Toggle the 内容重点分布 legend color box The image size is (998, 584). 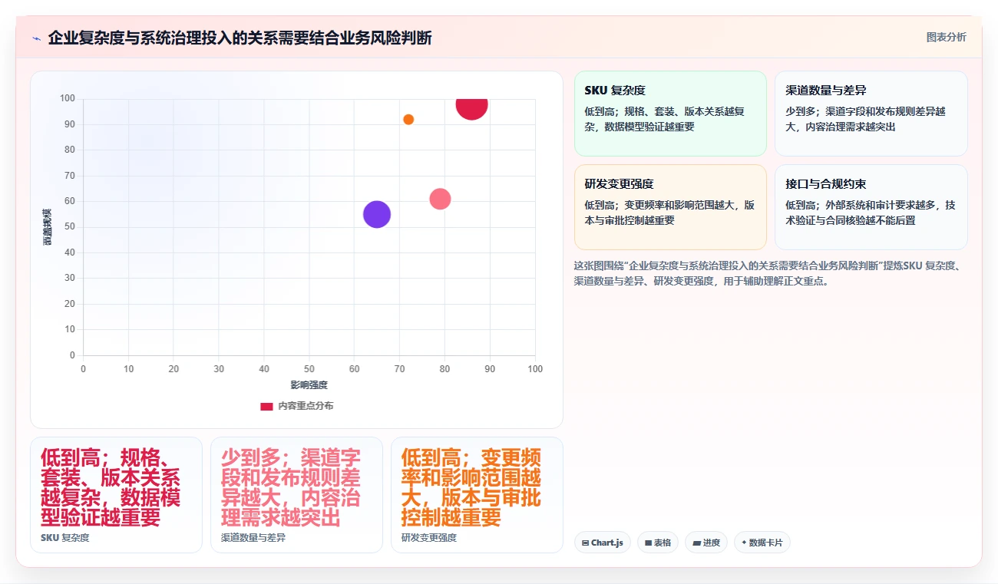(266, 406)
